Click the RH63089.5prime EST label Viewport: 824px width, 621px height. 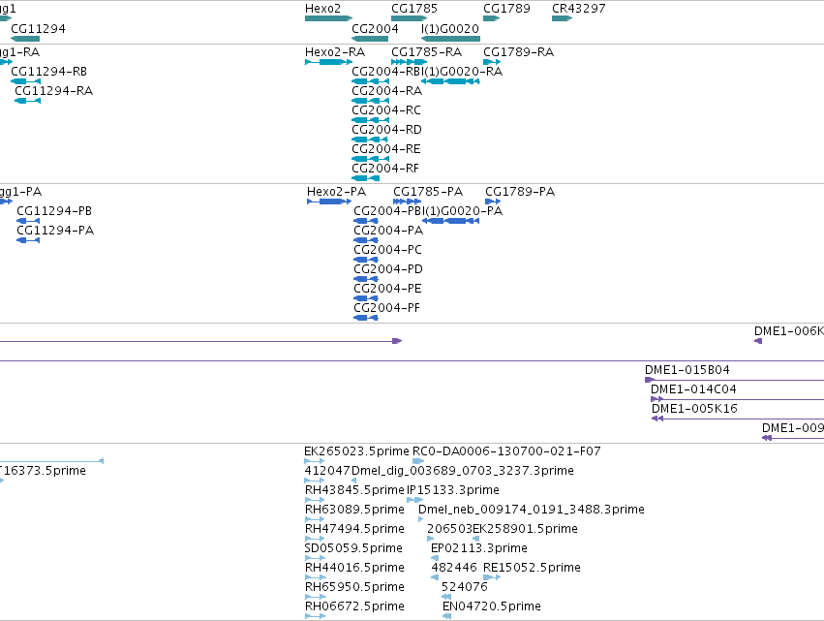(x=354, y=510)
